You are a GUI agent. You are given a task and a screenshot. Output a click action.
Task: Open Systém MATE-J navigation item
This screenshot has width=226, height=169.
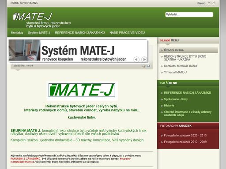tap(39, 33)
